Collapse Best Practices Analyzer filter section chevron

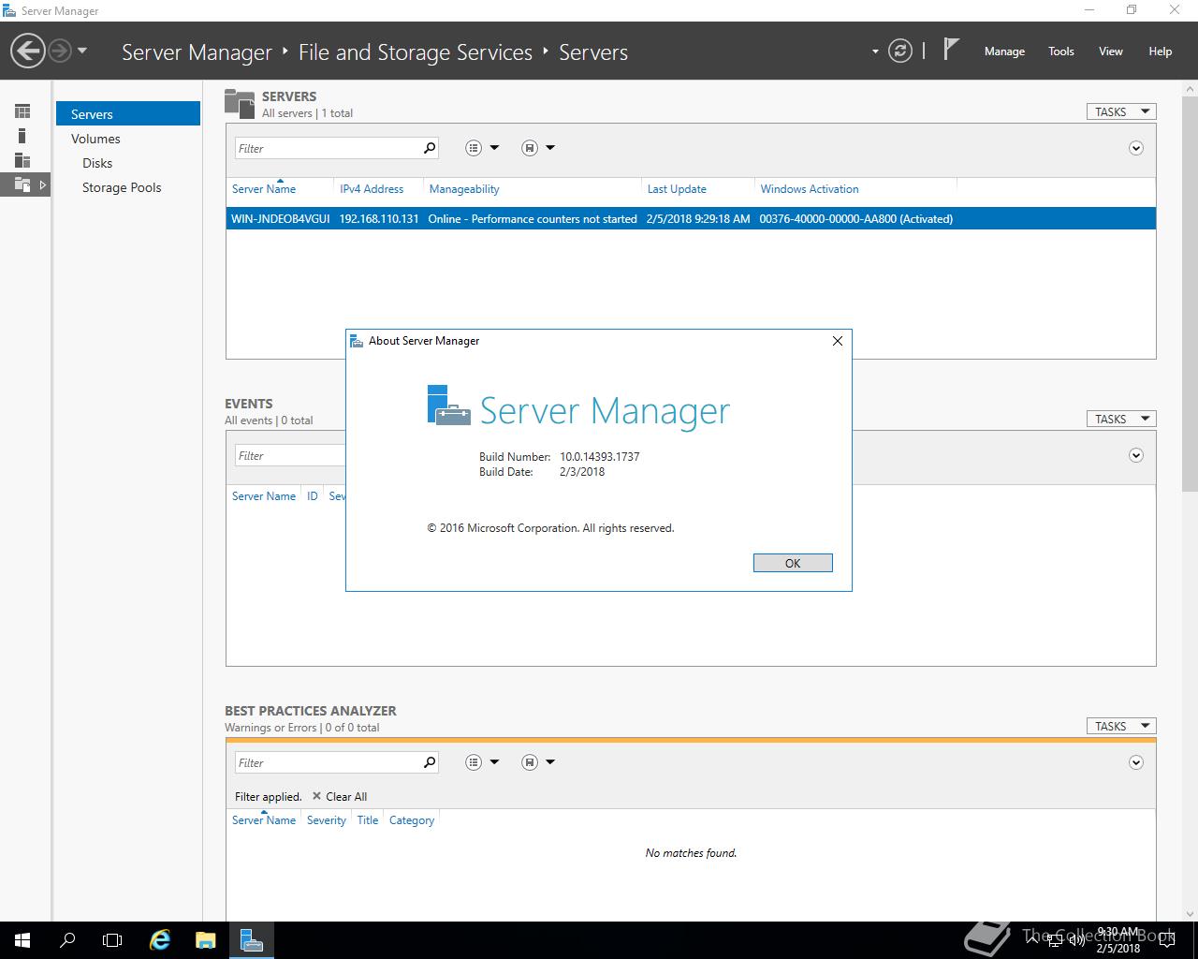1136,762
